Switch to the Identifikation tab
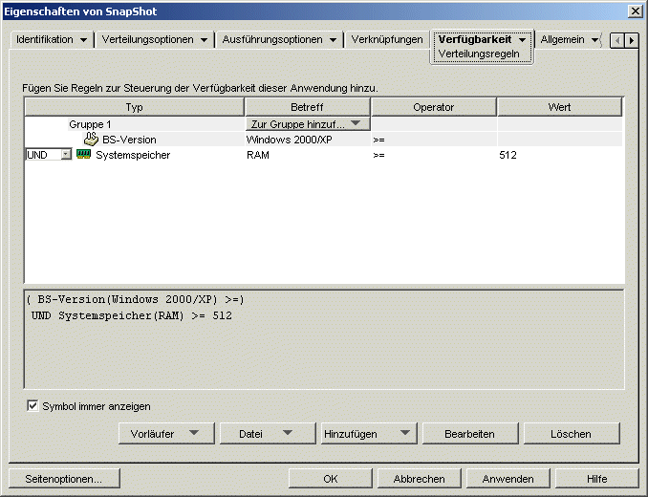The image size is (648, 497). [54, 40]
